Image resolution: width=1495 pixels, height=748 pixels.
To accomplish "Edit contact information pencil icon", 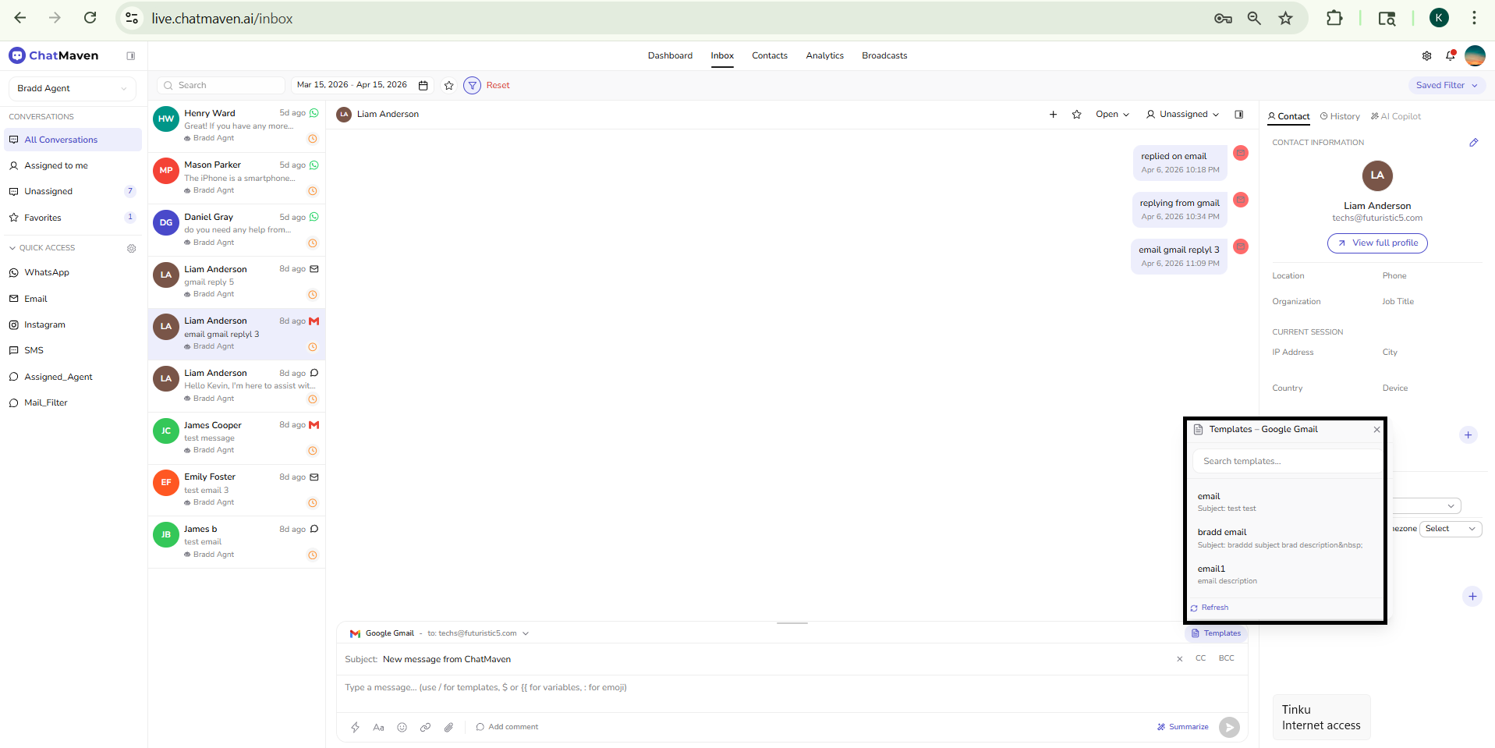I will tap(1473, 143).
